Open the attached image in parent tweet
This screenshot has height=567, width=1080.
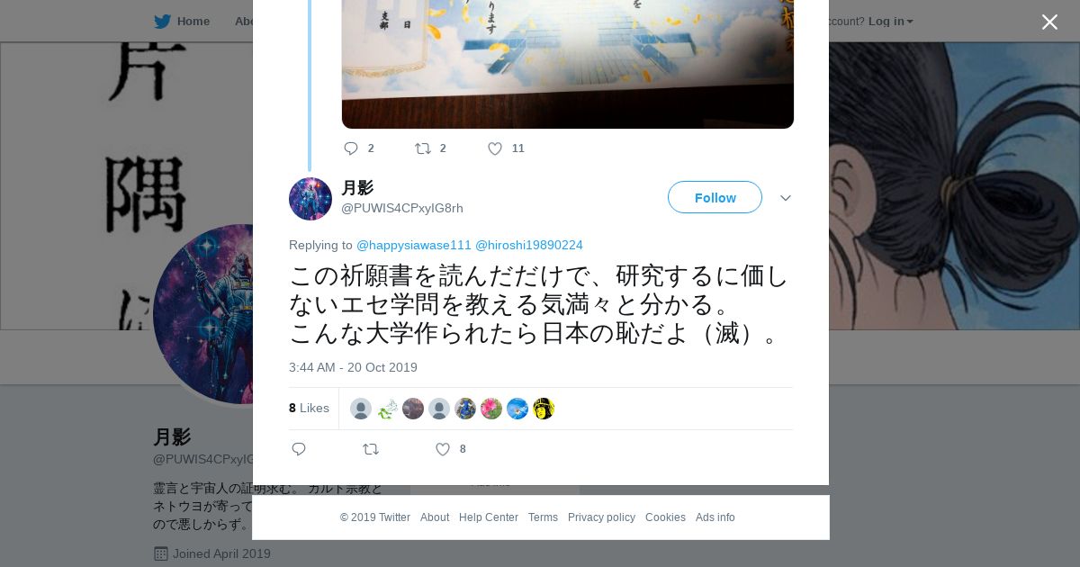point(568,64)
